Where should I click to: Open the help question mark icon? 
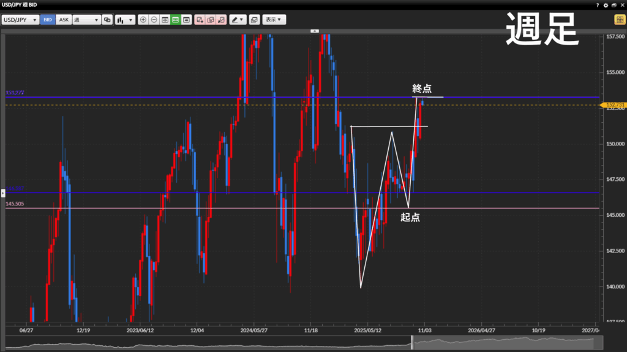597,5
